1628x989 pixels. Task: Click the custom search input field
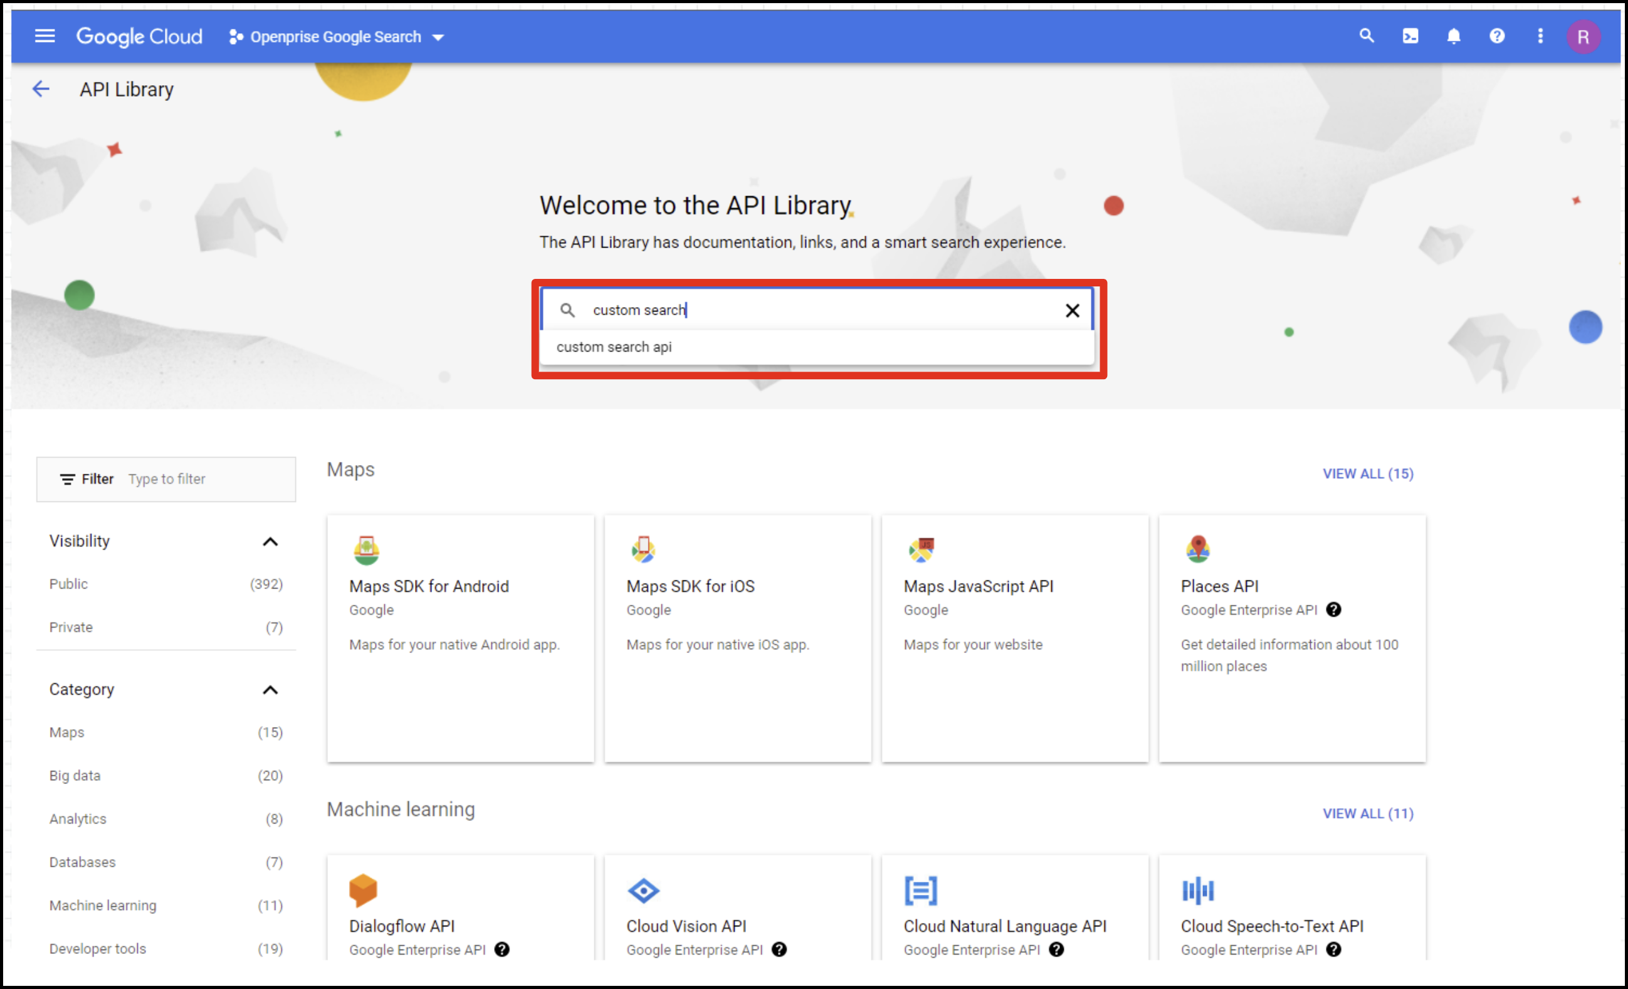pos(816,310)
